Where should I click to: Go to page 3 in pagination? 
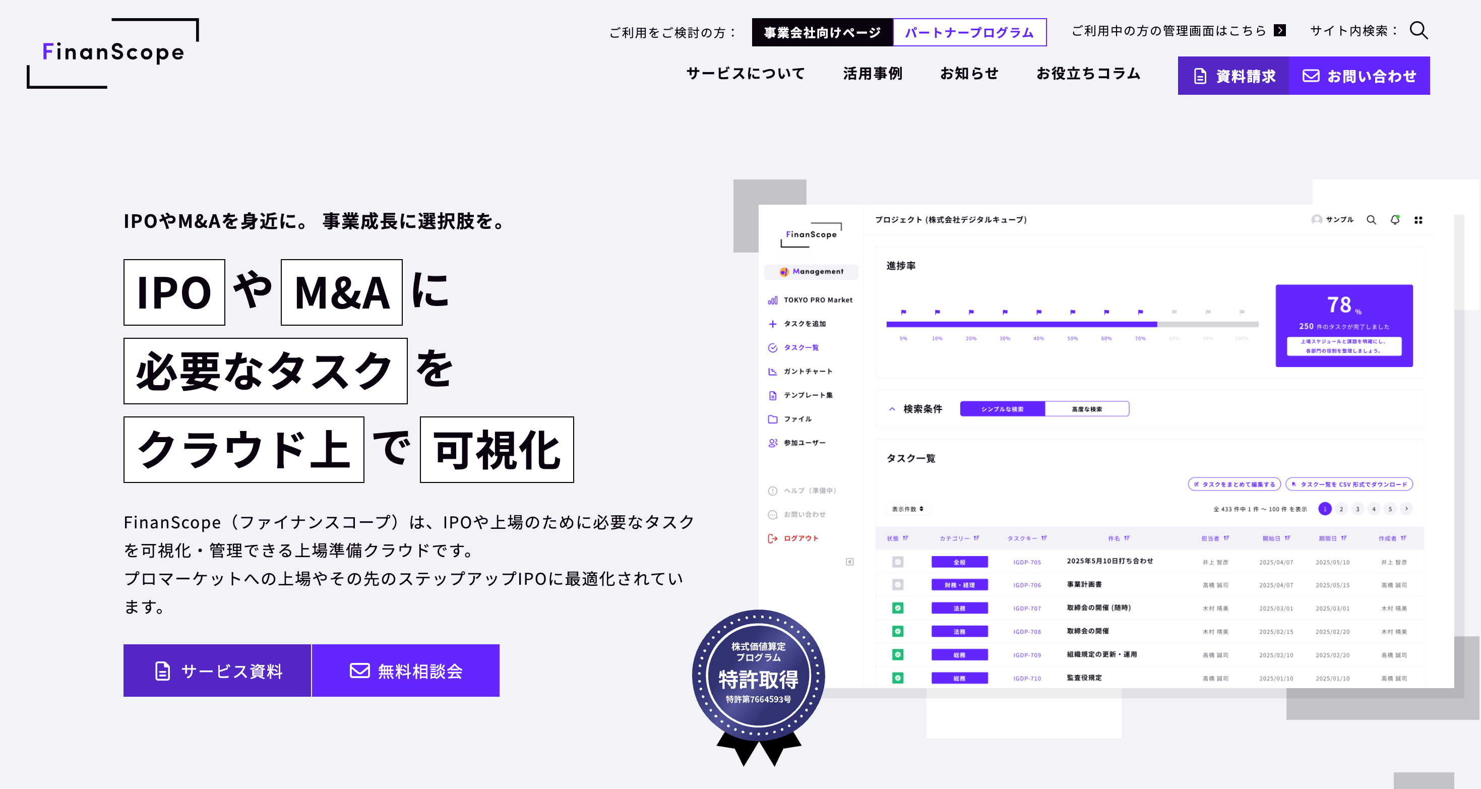click(x=1357, y=509)
